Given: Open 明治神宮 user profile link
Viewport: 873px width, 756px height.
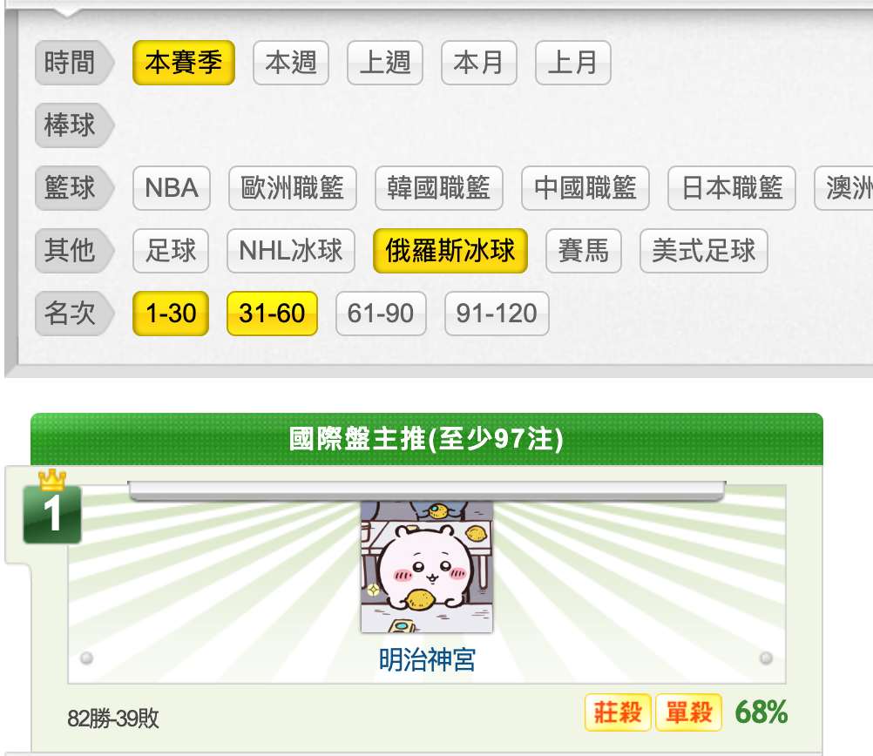Looking at the screenshot, I should coord(427,660).
